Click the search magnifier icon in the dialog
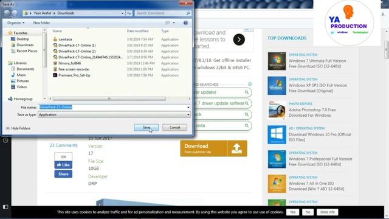Screen dimensions: 389x219 tap(188, 13)
